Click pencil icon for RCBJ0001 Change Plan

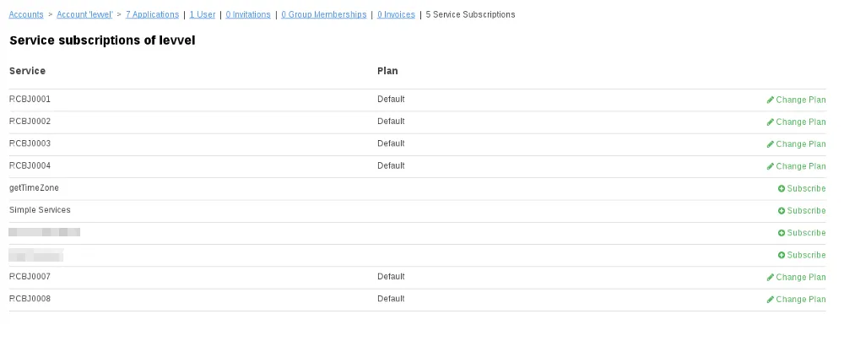point(771,100)
